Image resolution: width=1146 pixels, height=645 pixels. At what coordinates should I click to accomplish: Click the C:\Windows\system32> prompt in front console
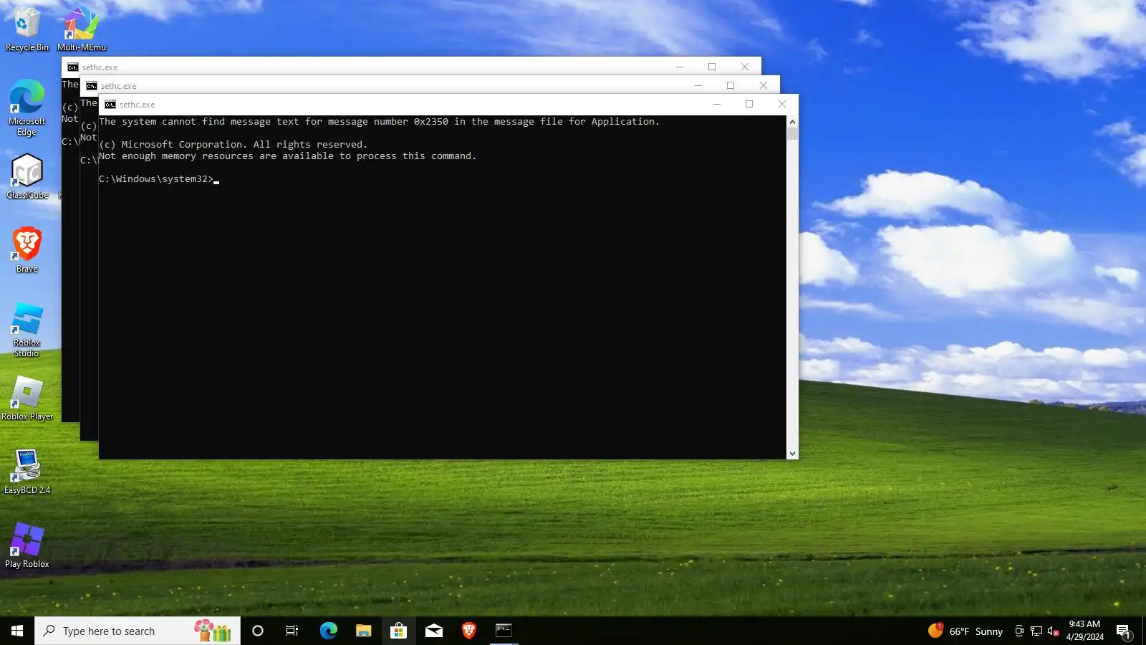tap(156, 179)
